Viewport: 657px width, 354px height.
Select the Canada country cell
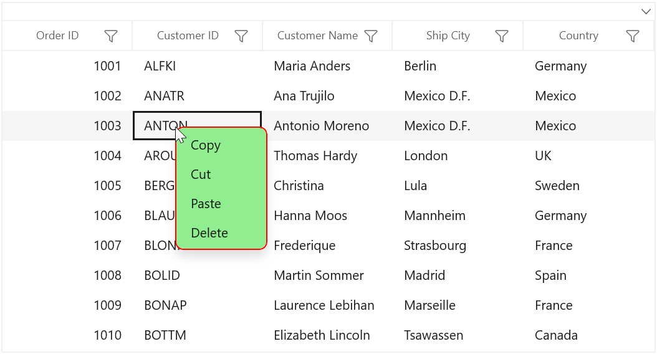(x=588, y=335)
